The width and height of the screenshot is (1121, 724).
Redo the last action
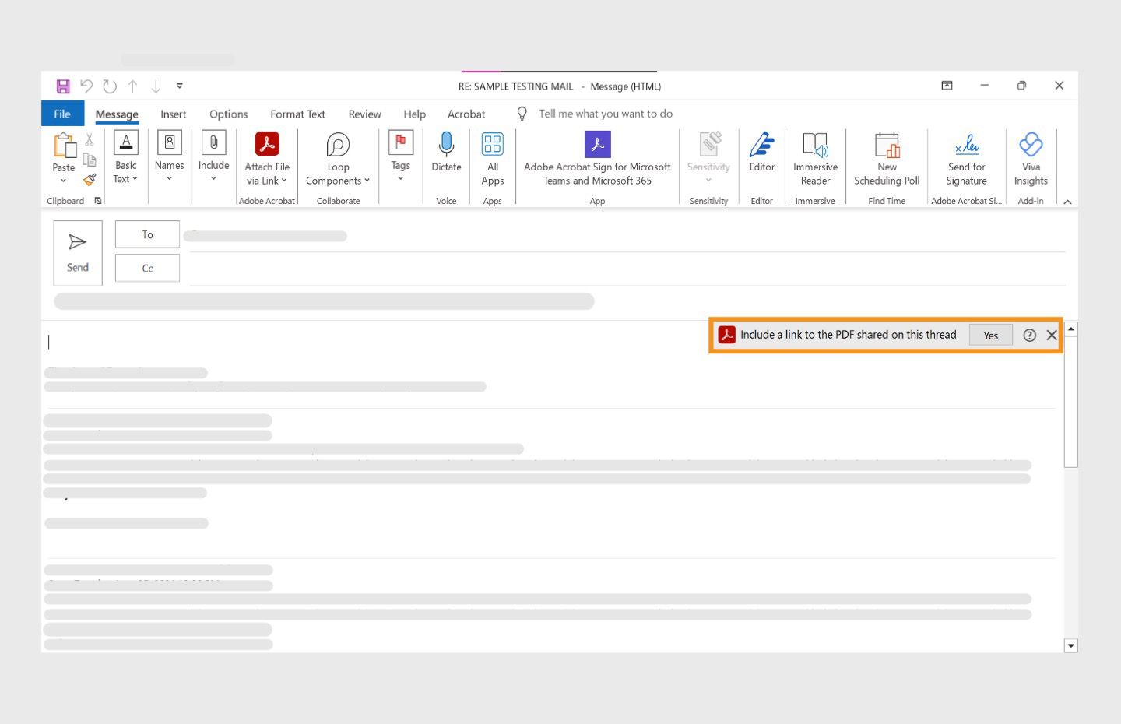(110, 86)
